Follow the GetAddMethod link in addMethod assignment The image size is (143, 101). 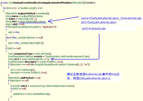coord(40,94)
